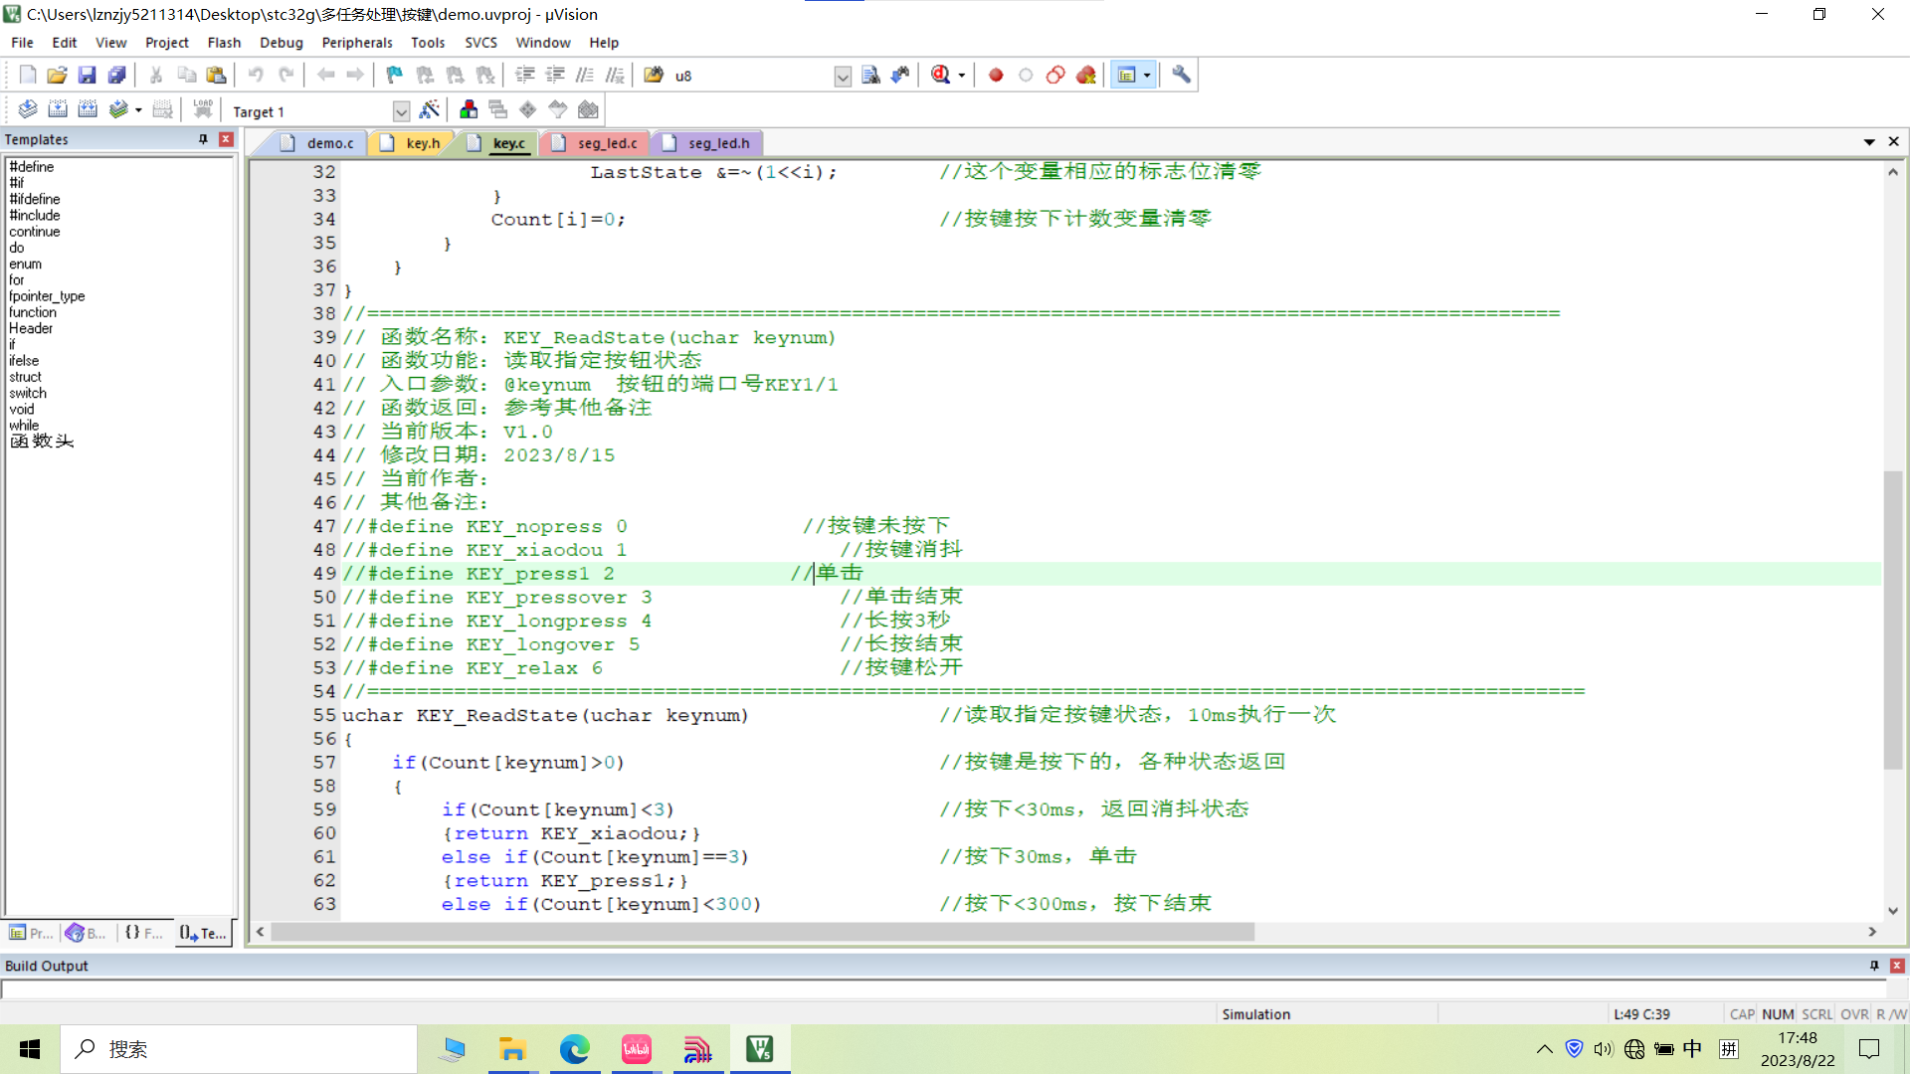The image size is (1910, 1074).
Task: Insert a breakpoint with the red dot
Action: pos(996,75)
